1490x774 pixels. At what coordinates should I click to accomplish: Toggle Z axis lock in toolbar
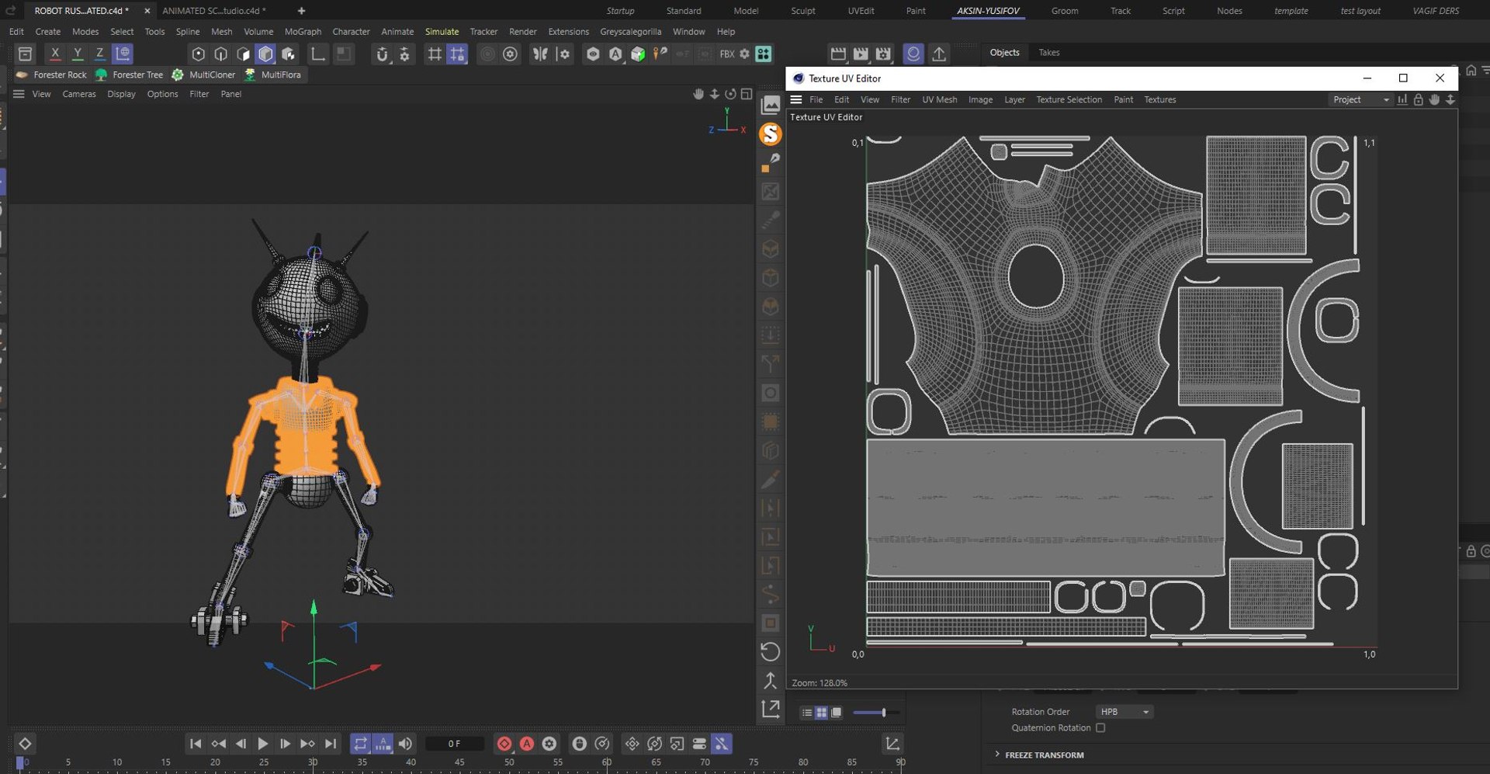coord(100,54)
